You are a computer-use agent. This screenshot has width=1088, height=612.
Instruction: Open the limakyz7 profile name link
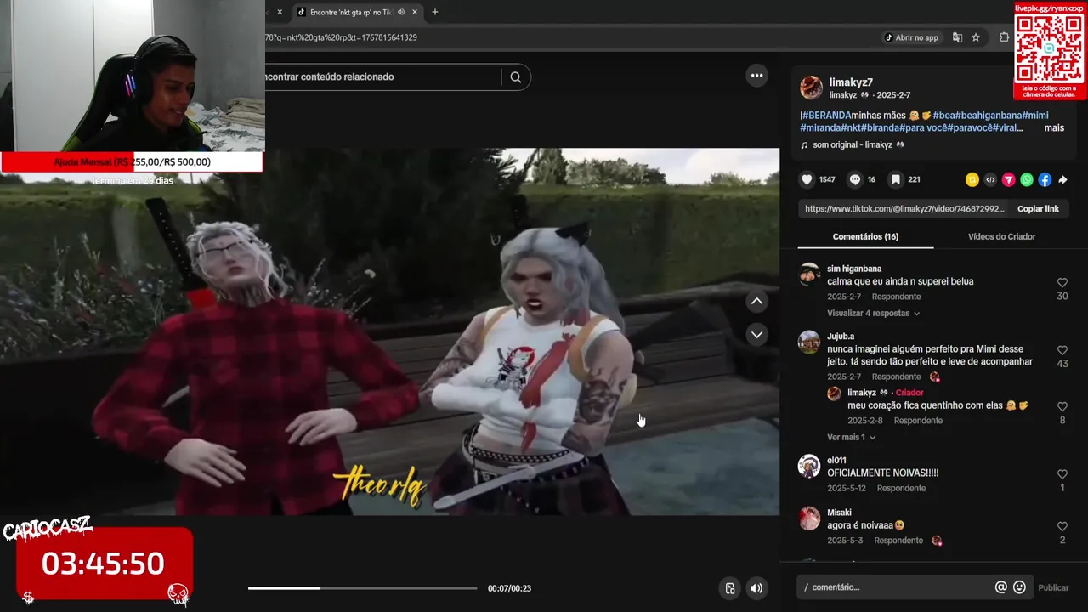click(x=851, y=82)
